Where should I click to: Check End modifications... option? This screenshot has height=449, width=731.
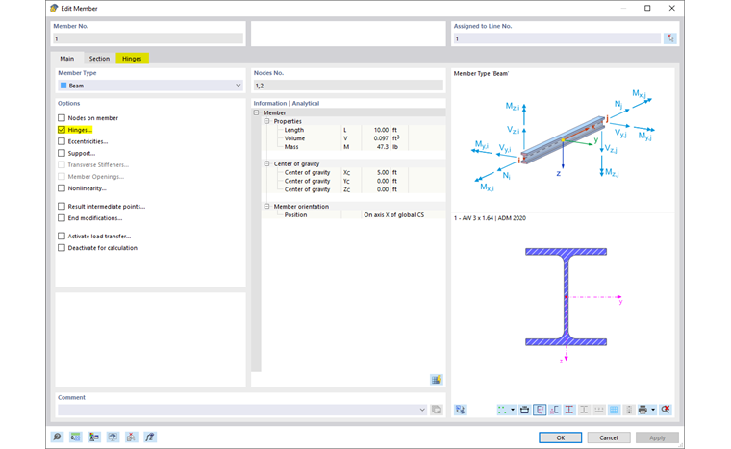click(x=62, y=217)
